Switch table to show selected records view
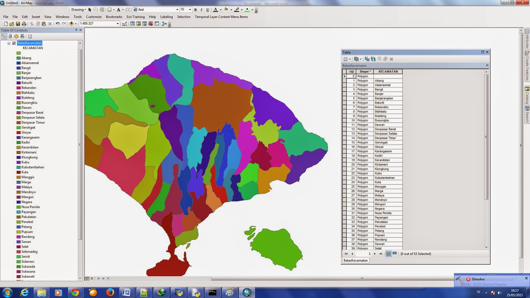 (x=394, y=254)
